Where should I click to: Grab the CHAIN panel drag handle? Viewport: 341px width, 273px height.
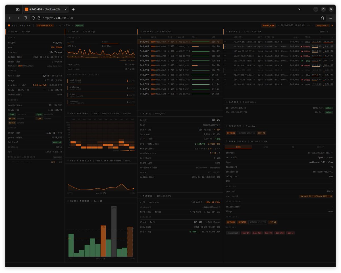coord(68,32)
